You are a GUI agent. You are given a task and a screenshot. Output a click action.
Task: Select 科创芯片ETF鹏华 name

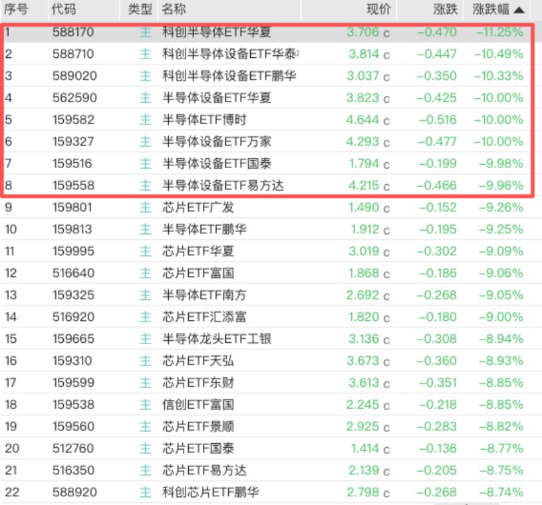tap(211, 492)
